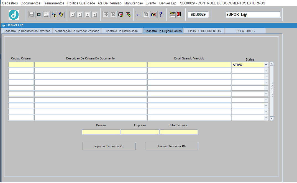Click the Save diskette toolbar icon
The width and height of the screenshot is (297, 183).
tap(31, 15)
